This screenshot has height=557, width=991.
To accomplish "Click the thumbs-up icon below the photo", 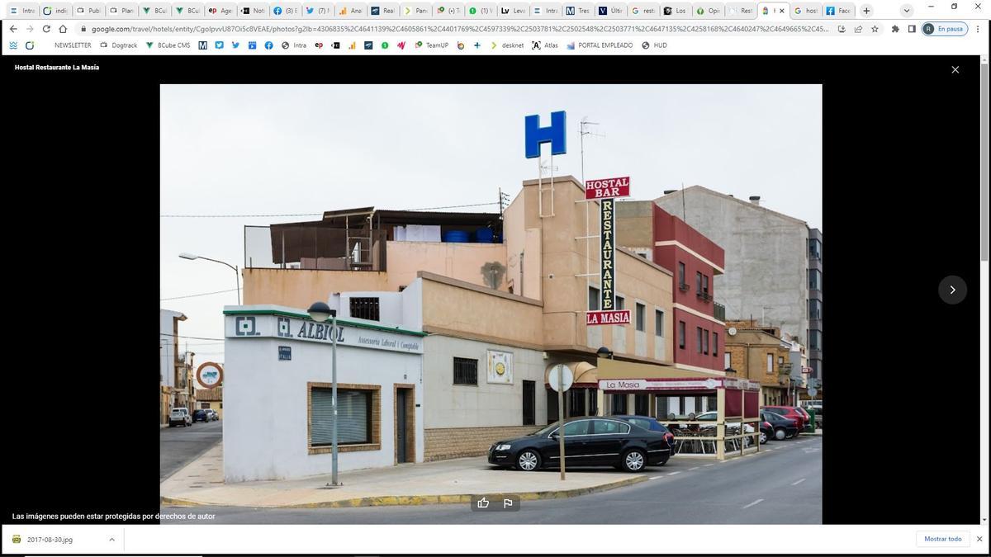I will [x=483, y=503].
